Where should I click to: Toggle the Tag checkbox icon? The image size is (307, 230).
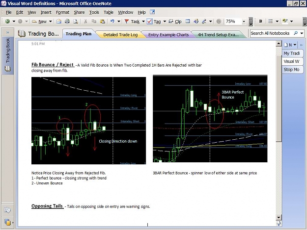coord(150,21)
